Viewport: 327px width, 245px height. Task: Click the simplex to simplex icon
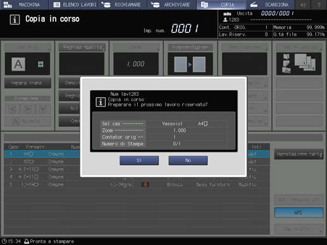(190, 64)
